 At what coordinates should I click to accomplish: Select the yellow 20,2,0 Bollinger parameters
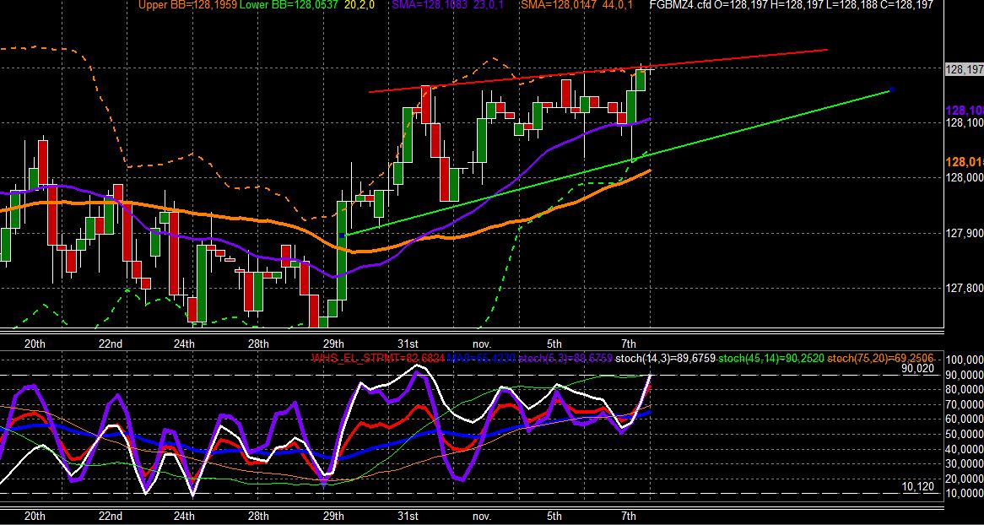(x=361, y=5)
